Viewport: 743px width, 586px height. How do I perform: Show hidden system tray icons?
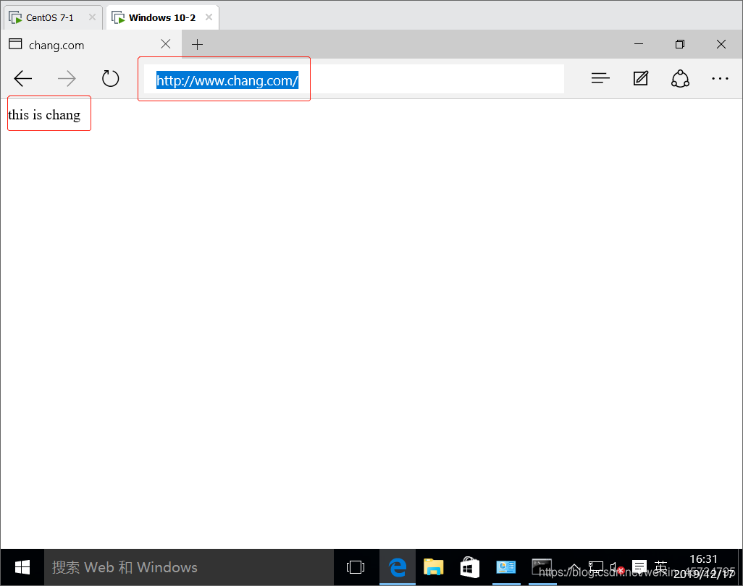pyautogui.click(x=574, y=567)
